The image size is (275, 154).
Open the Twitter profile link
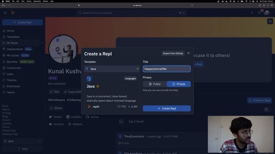(x=55, y=117)
